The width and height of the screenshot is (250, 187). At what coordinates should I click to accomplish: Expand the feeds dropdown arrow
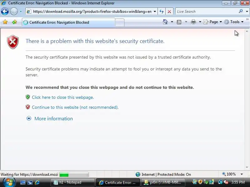pyautogui.click(x=186, y=22)
